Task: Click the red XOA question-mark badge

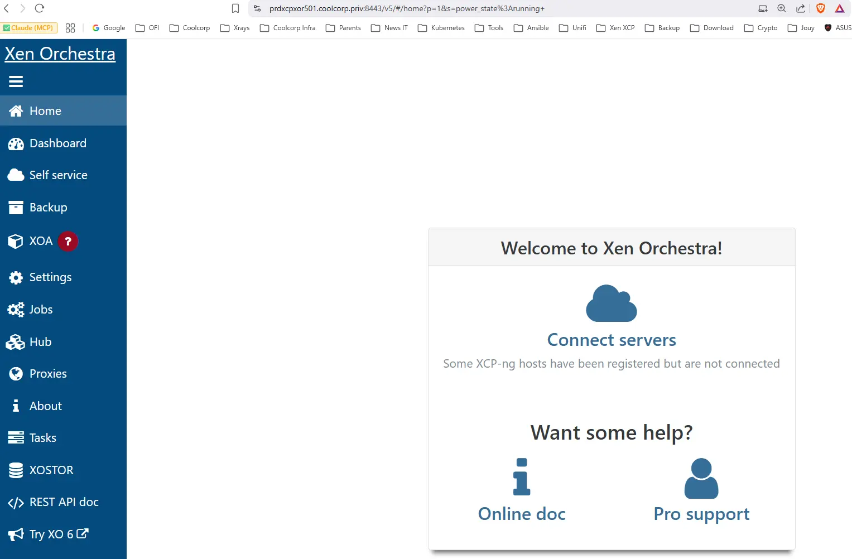Action: [68, 241]
